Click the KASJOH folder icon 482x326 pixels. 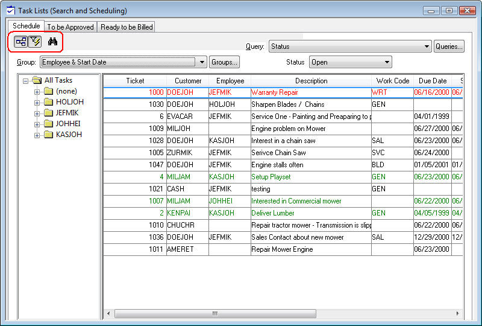(48, 135)
